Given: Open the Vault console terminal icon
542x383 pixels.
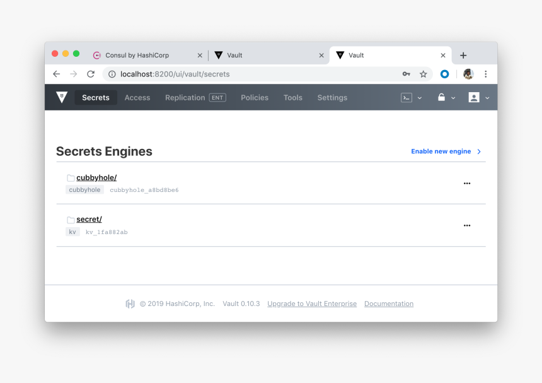Looking at the screenshot, I should click(x=406, y=98).
